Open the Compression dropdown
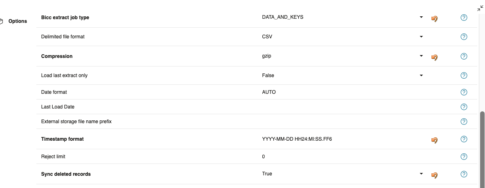The width and height of the screenshot is (485, 188). 421,56
